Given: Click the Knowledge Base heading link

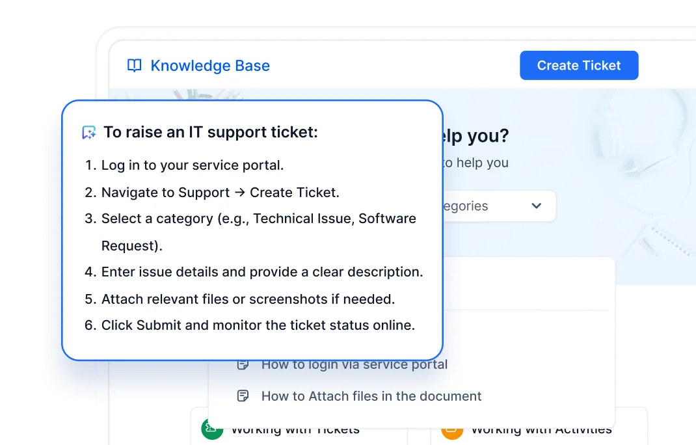Looking at the screenshot, I should (x=210, y=65).
